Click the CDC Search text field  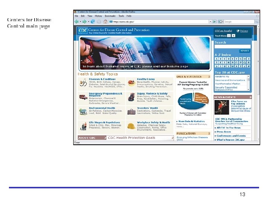pos(233,47)
